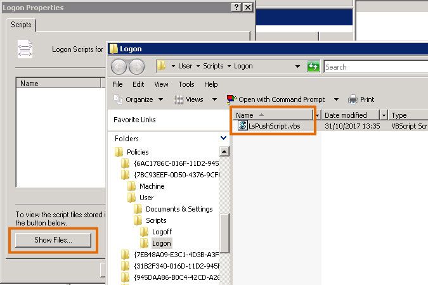Viewport: 428px width, 285px height.
Task: Click the LsPushScript.vbs file icon
Action: click(x=242, y=126)
